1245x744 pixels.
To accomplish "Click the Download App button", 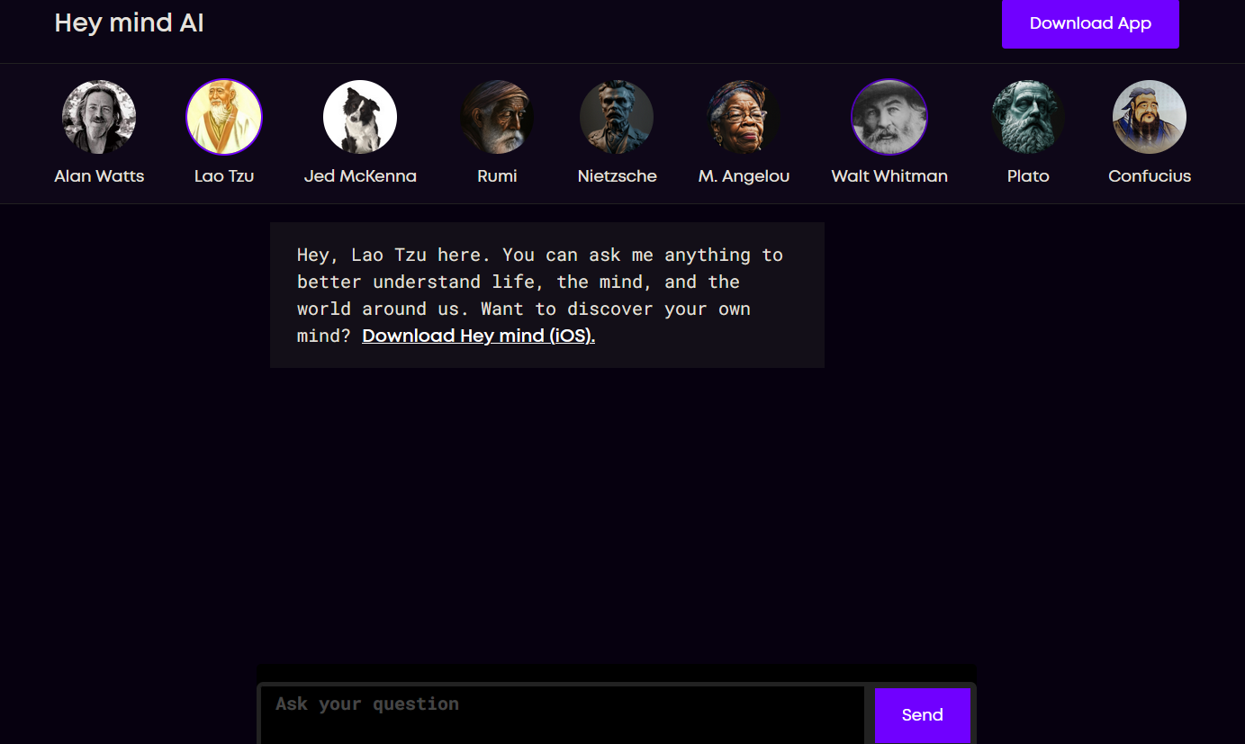I will pyautogui.click(x=1090, y=24).
